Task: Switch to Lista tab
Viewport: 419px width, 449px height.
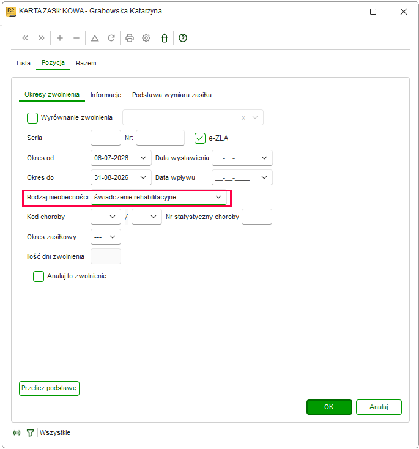Action: (23, 63)
